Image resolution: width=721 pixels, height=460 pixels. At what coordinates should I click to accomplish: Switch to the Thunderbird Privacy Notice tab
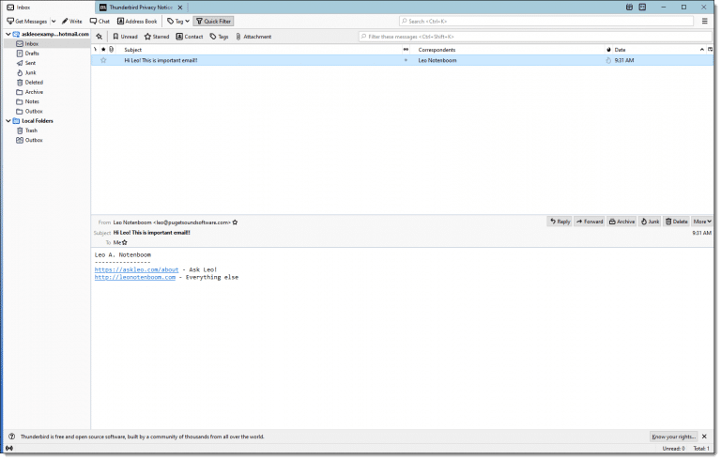pos(141,8)
